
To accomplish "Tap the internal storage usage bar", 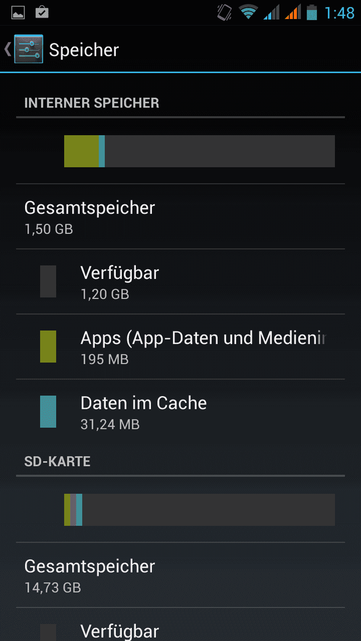I will point(199,151).
